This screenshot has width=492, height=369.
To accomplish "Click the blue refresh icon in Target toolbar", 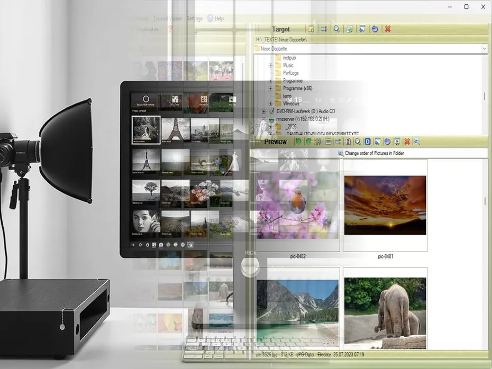I will click(x=374, y=29).
